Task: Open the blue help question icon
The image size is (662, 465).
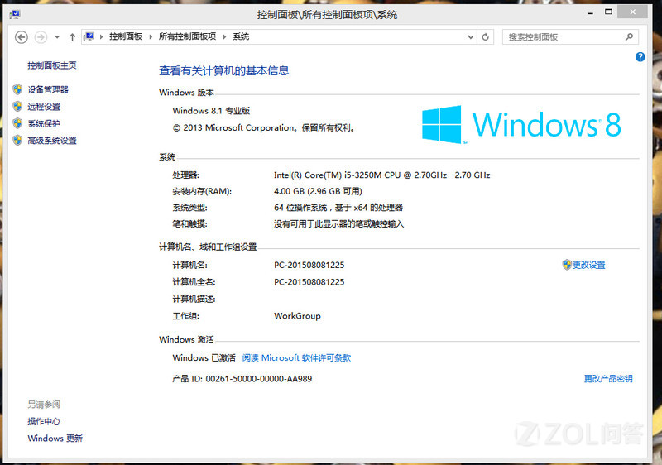Action: [x=640, y=57]
